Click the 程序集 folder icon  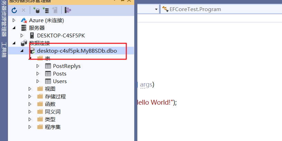40,127
